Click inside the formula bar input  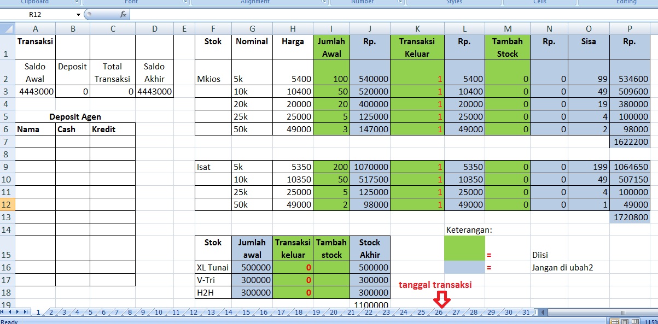pyautogui.click(x=394, y=15)
